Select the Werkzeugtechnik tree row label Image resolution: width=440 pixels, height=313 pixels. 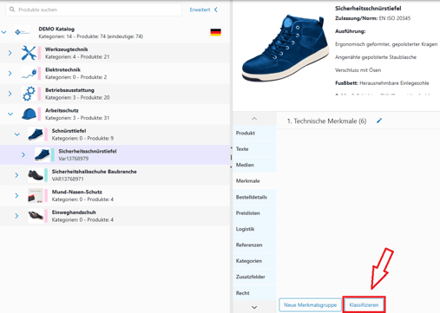67,49
